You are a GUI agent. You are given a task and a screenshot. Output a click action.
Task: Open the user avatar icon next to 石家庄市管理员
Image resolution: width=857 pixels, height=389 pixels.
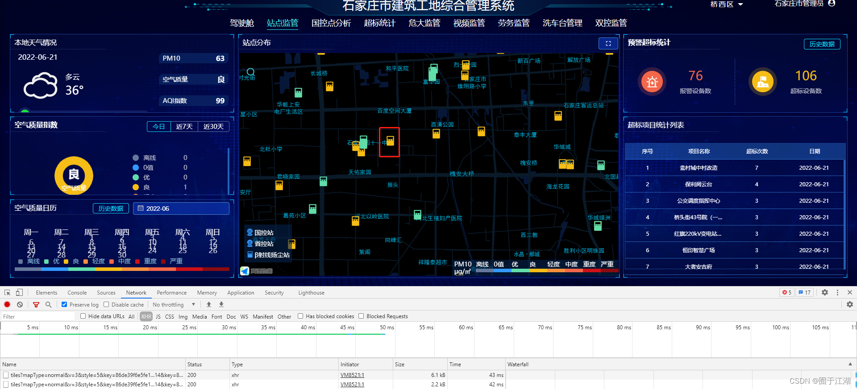tap(832, 3)
